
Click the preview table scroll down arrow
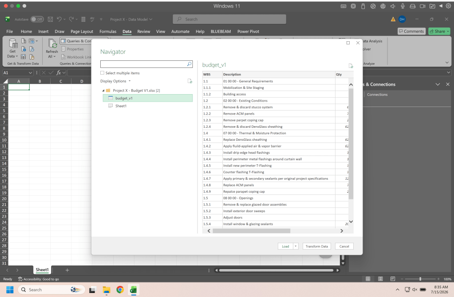point(351,222)
